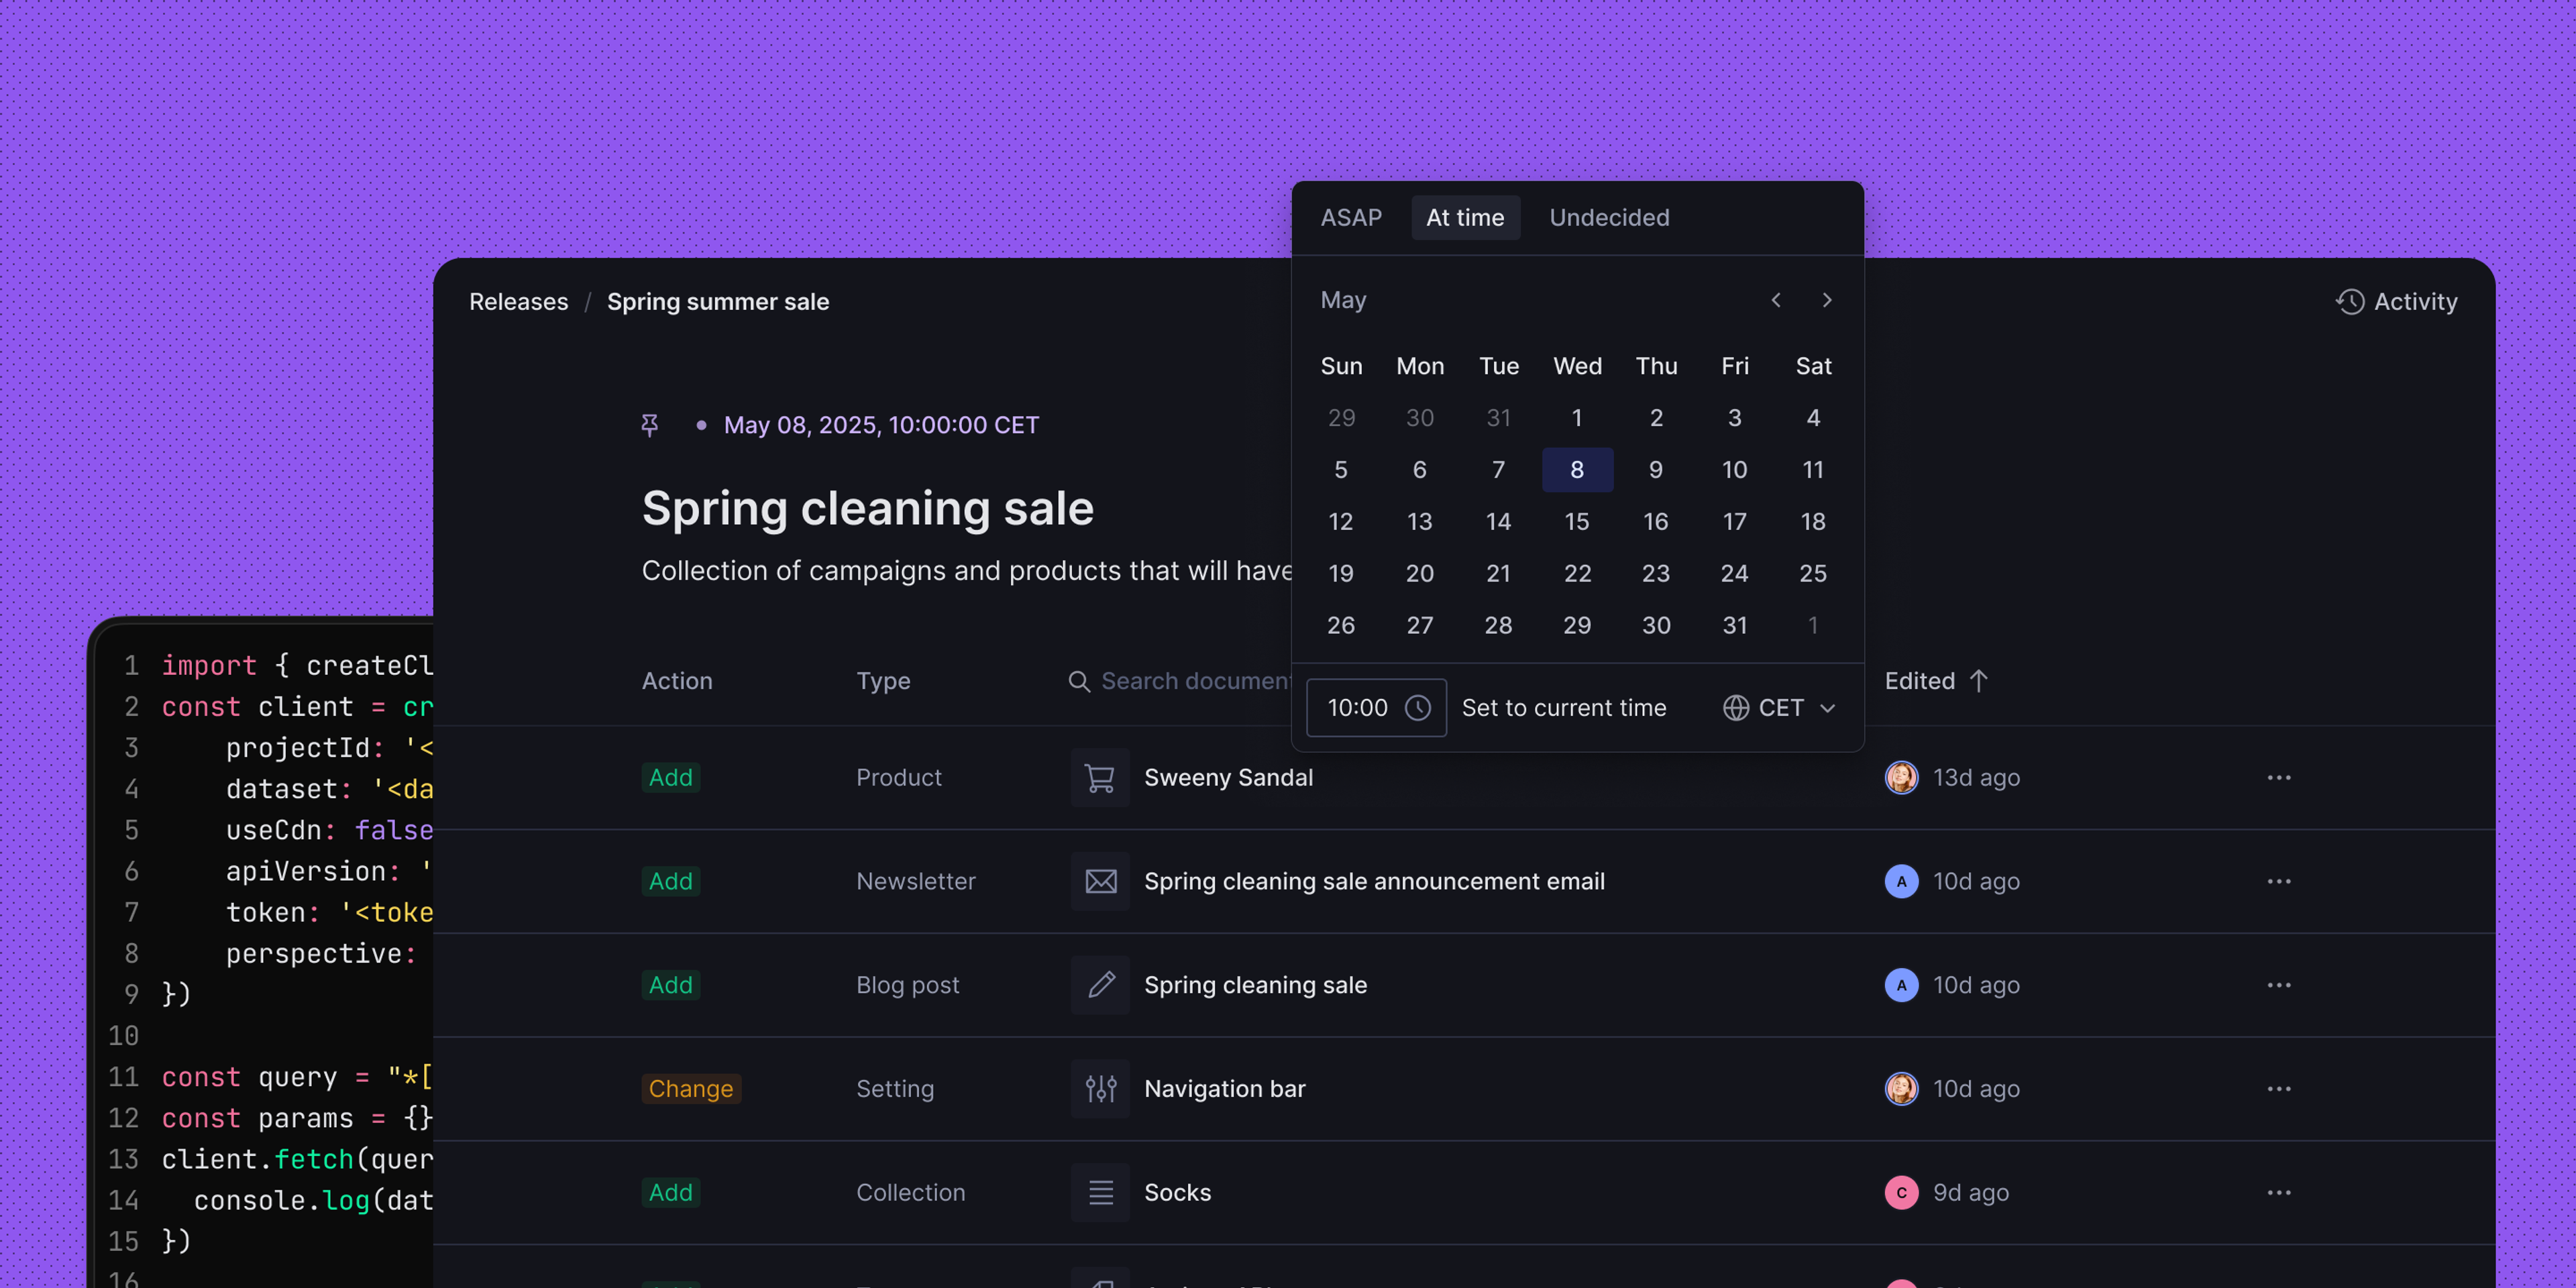Select May 31 in the calendar
The image size is (2576, 1288).
[1735, 625]
